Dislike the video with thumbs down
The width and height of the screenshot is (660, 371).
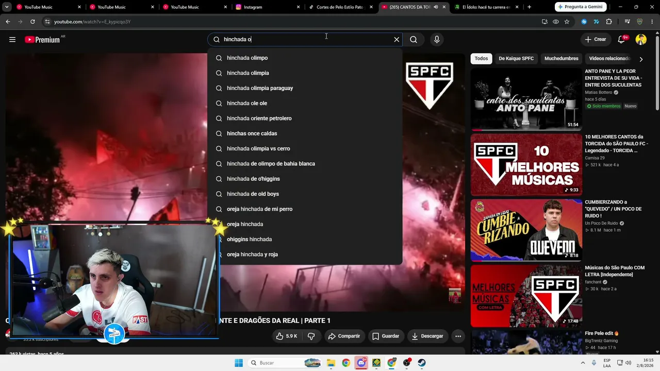311,336
